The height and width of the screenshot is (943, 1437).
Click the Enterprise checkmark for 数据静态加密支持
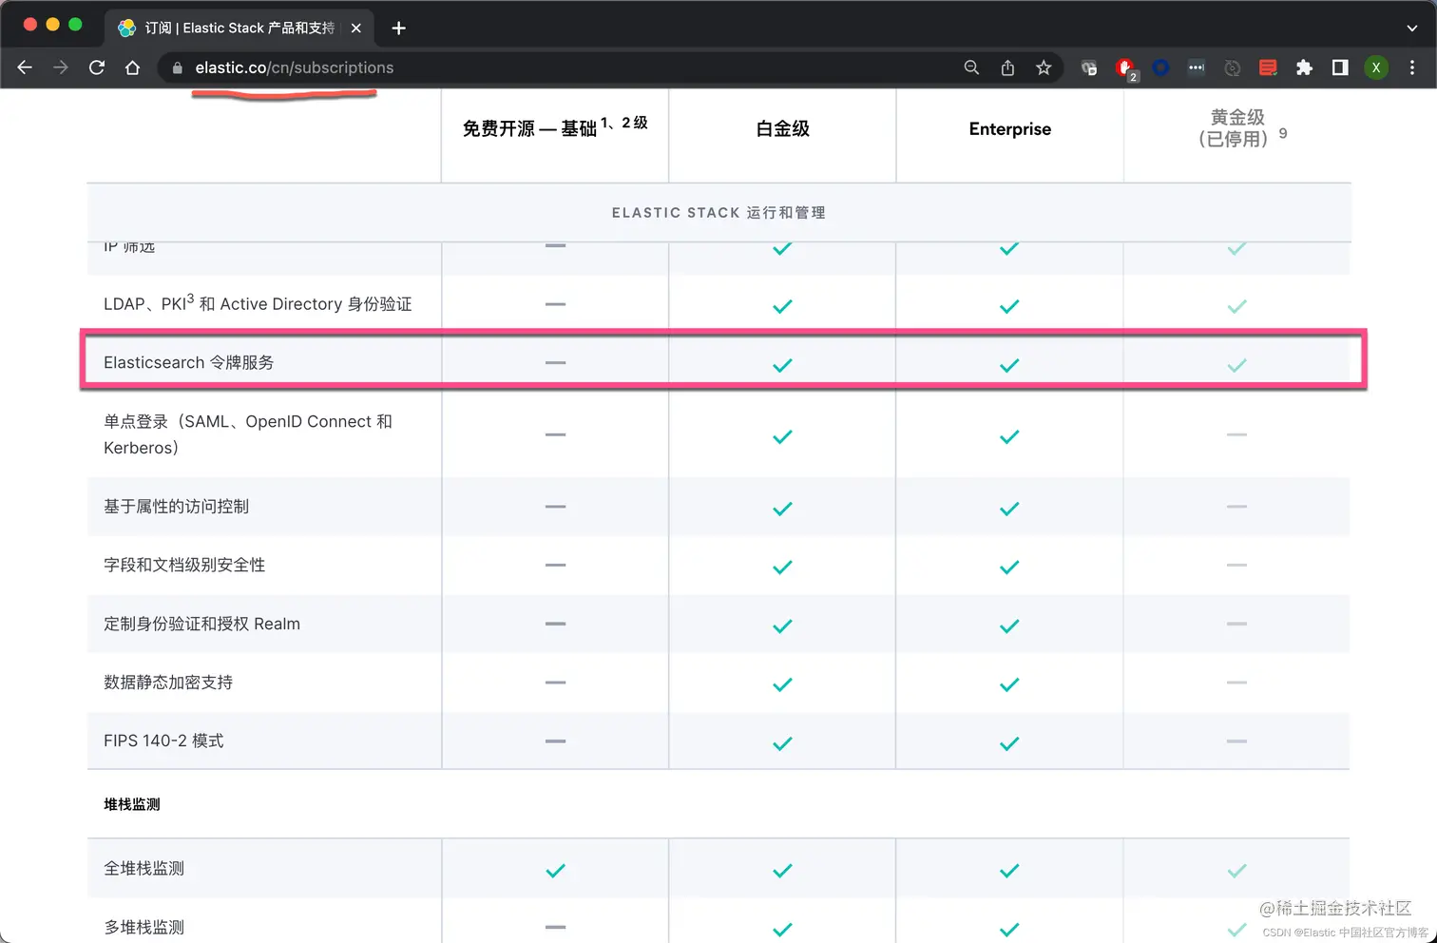pos(1009,684)
